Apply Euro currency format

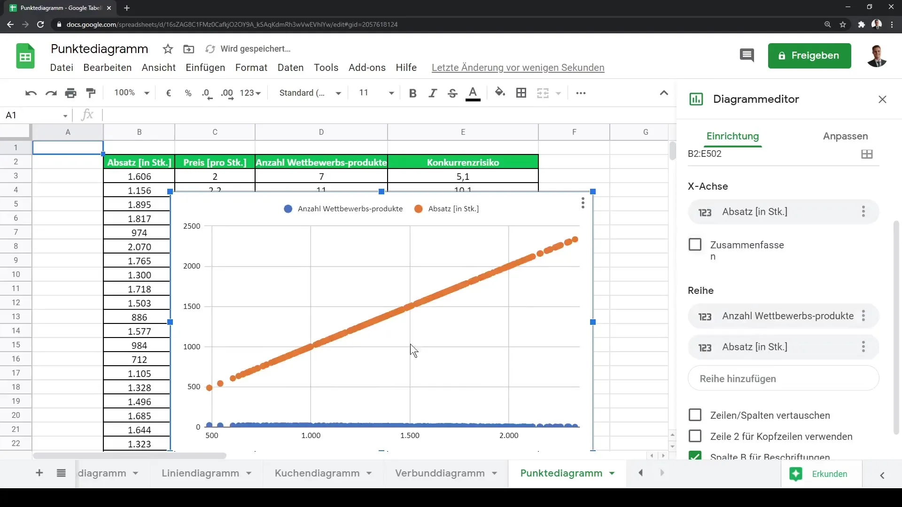pyautogui.click(x=169, y=93)
